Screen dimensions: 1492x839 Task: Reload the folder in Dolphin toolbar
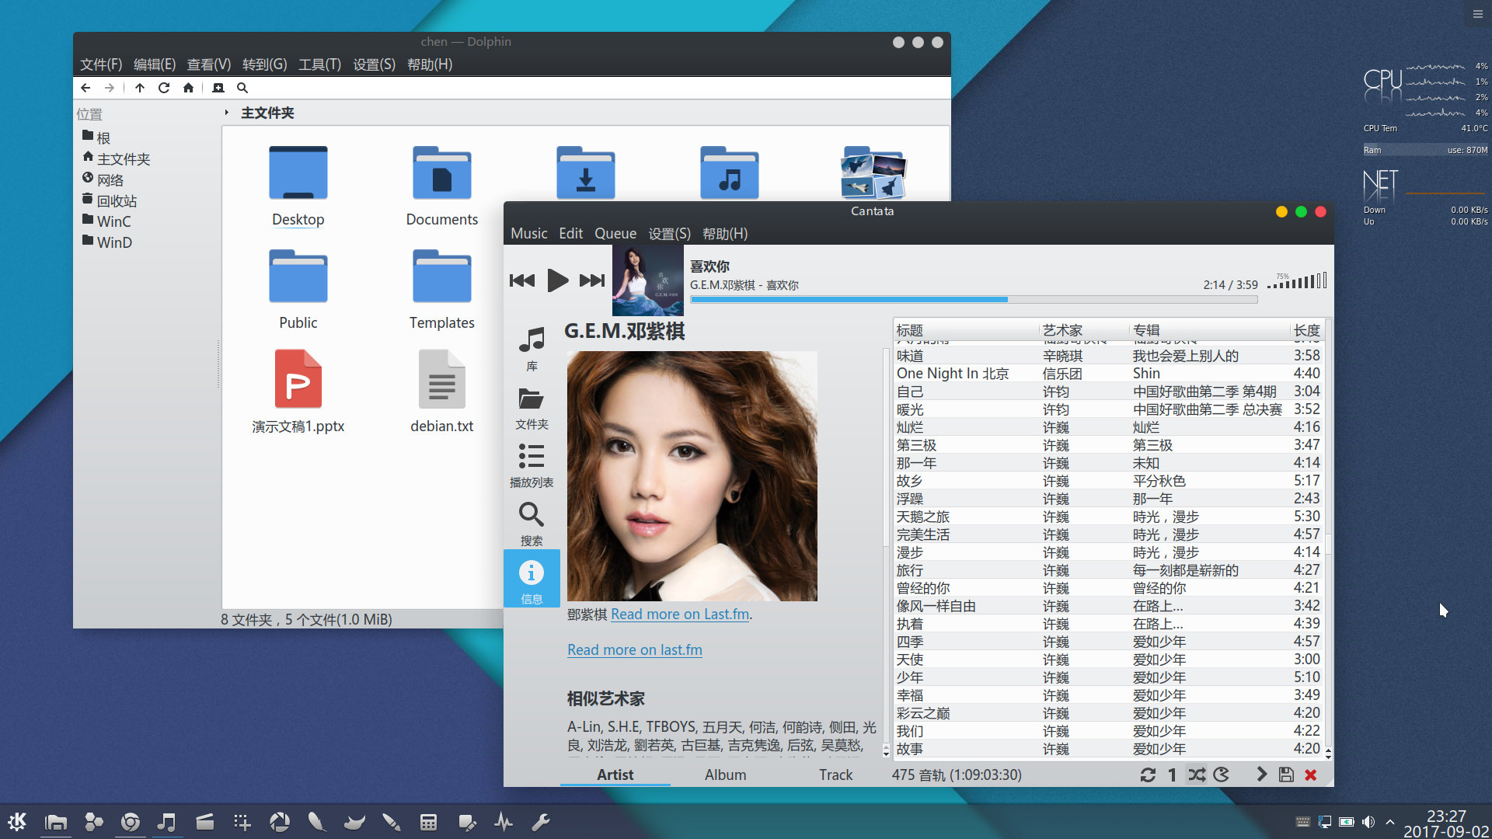164,88
